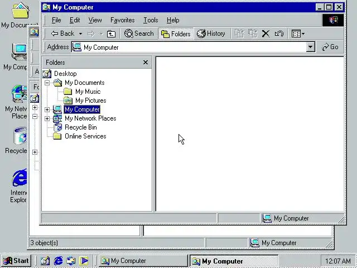Open the Help menu
The width and height of the screenshot is (357, 268).
tap(173, 20)
